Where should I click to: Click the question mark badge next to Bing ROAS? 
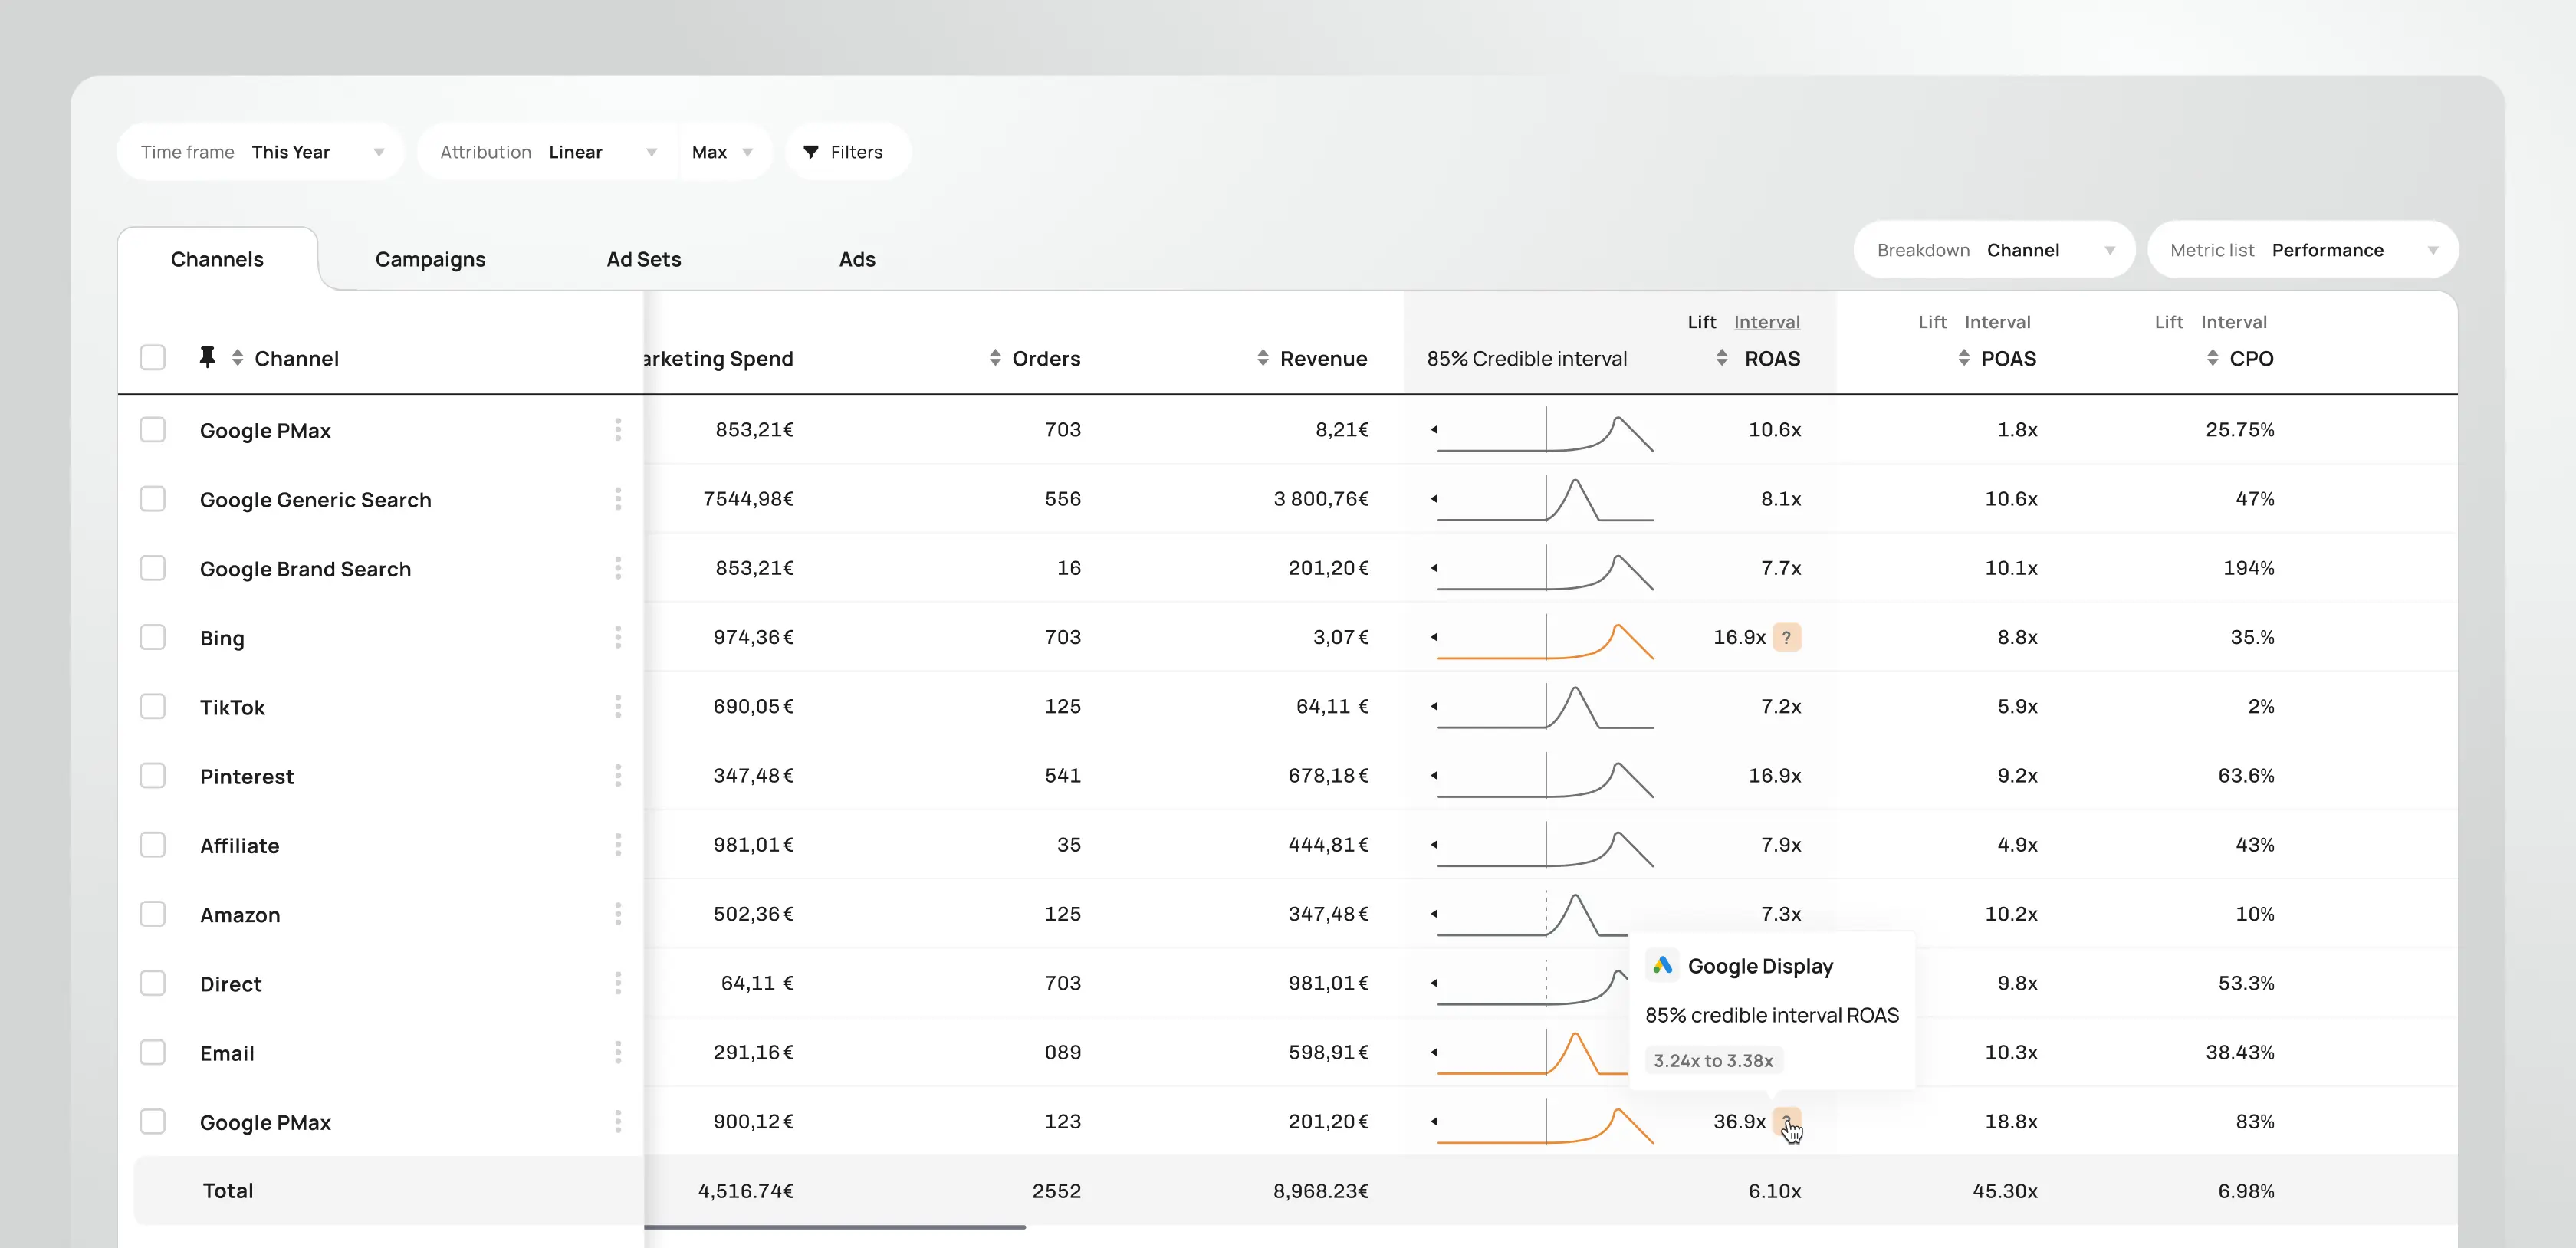click(1786, 637)
